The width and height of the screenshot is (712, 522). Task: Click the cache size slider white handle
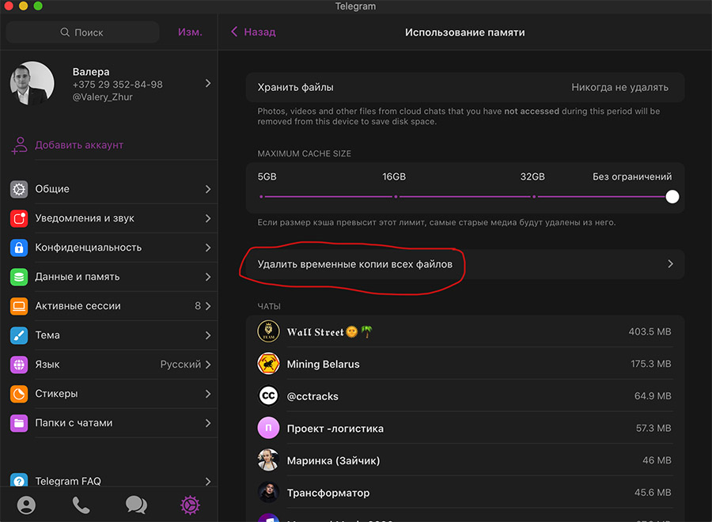pyautogui.click(x=672, y=197)
